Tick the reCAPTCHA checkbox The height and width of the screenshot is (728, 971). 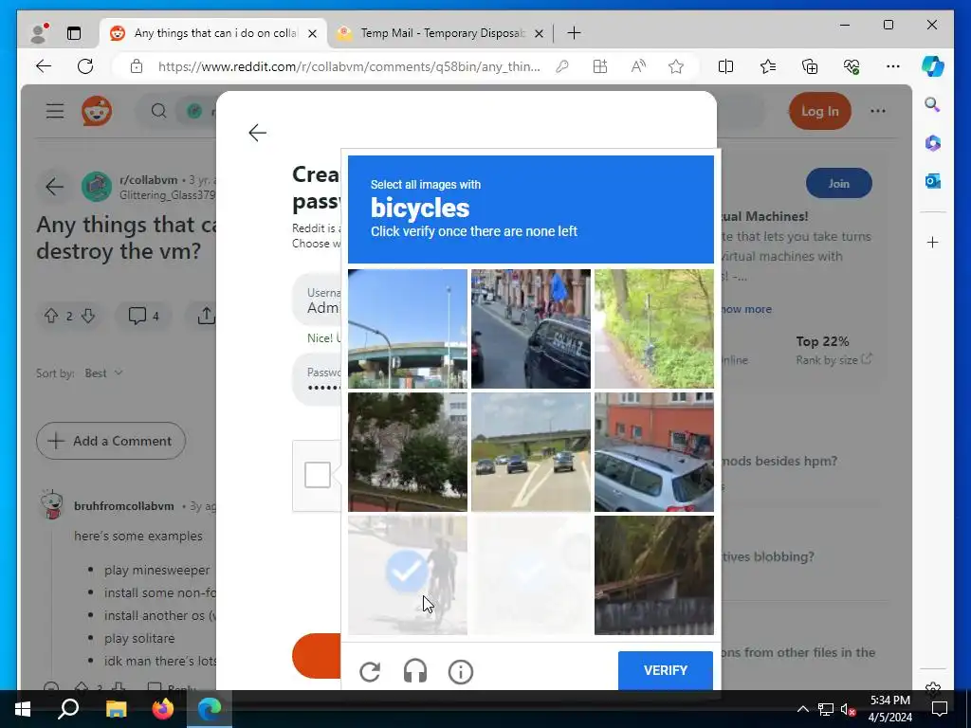(318, 476)
